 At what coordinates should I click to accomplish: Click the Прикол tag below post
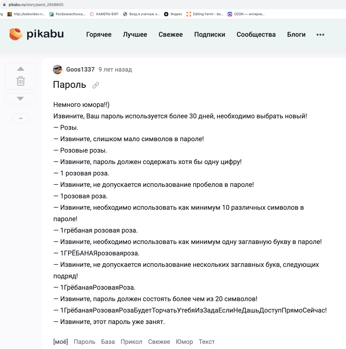[131, 342]
